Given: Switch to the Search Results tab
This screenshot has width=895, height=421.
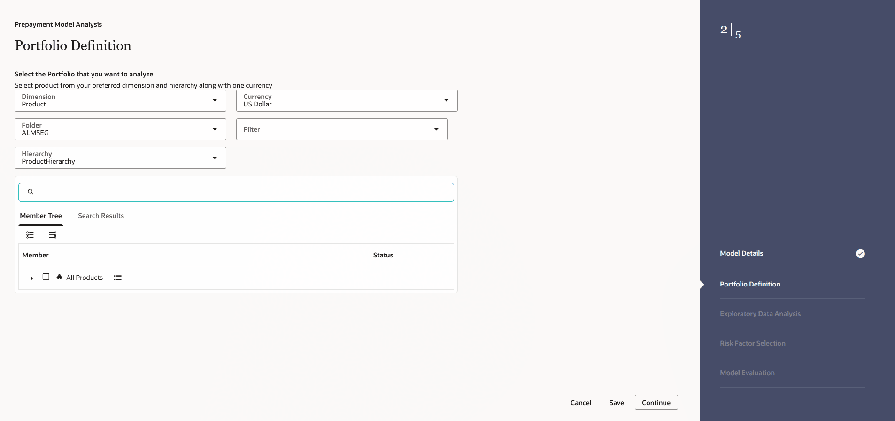Looking at the screenshot, I should point(101,216).
